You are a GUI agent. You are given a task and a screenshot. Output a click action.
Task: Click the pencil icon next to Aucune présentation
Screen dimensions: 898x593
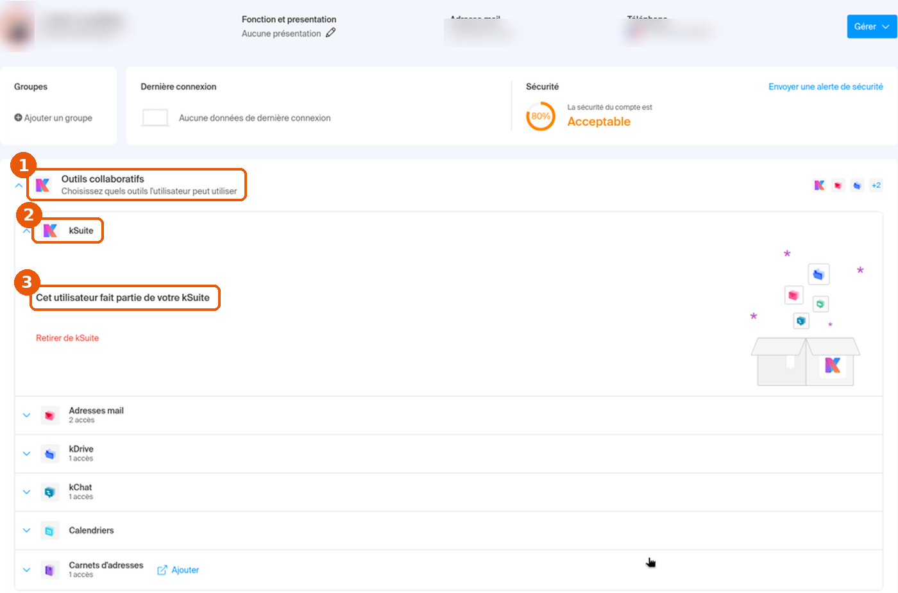coord(330,33)
